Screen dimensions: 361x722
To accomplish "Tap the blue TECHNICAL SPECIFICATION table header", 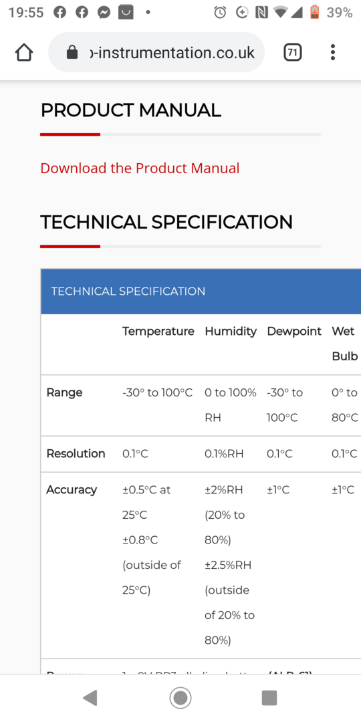I will 201,291.
